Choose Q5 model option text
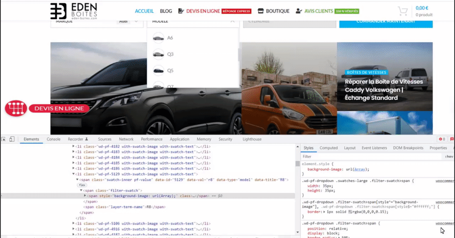455x238 pixels. 170,71
